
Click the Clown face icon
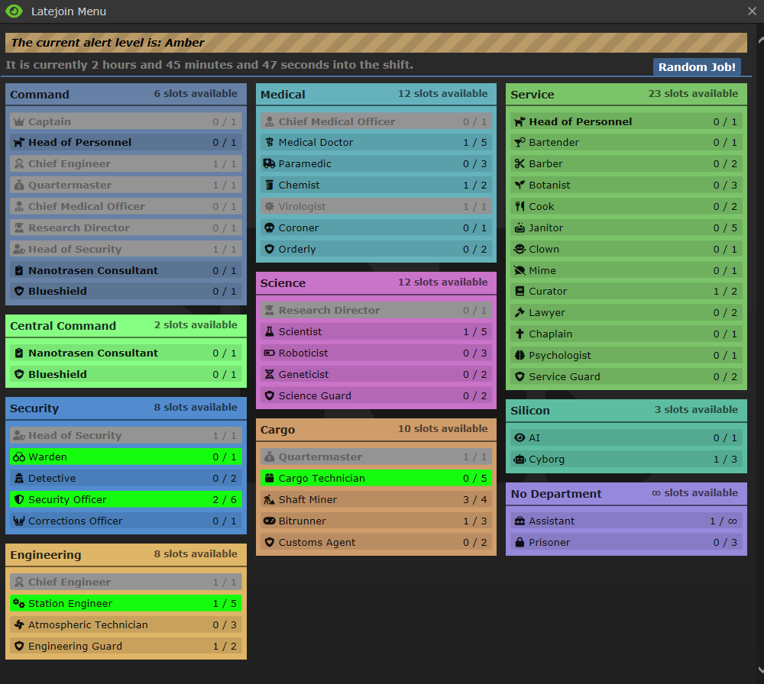520,250
